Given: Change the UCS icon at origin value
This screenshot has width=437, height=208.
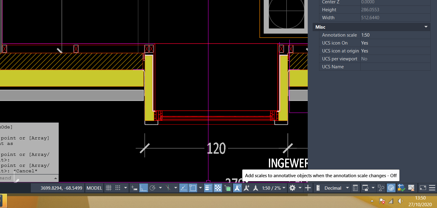Looking at the screenshot, I should (395, 51).
